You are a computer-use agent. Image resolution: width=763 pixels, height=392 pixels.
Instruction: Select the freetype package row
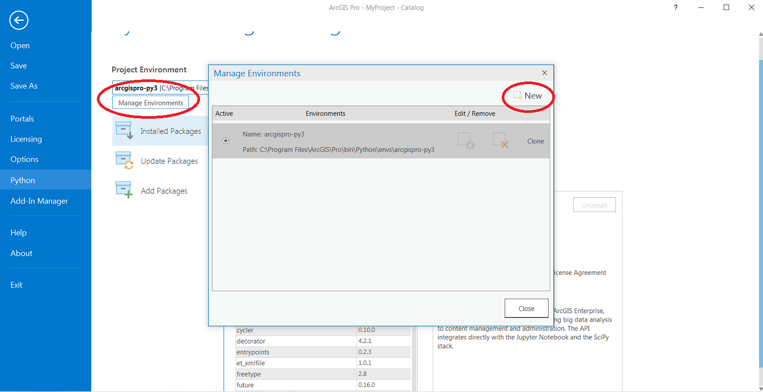pyautogui.click(x=324, y=374)
